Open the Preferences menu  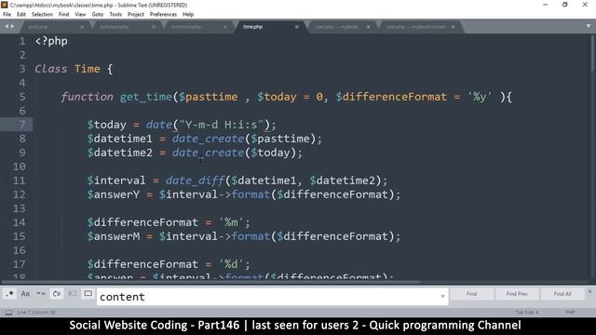coord(163,15)
